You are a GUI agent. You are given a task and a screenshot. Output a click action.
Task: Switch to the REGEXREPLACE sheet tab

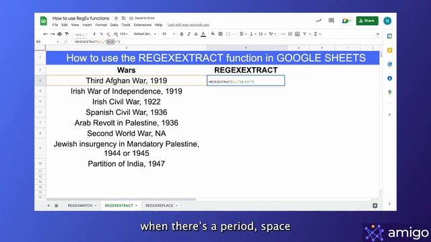pyautogui.click(x=162, y=206)
